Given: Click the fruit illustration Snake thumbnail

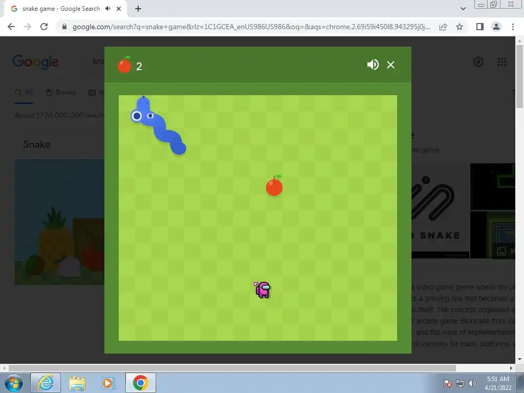Looking at the screenshot, I should pyautogui.click(x=59, y=222).
